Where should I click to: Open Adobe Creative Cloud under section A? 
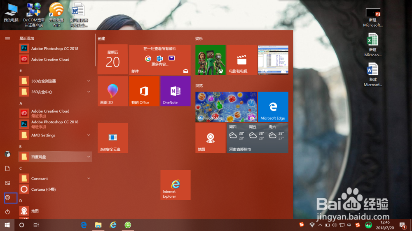(x=55, y=113)
